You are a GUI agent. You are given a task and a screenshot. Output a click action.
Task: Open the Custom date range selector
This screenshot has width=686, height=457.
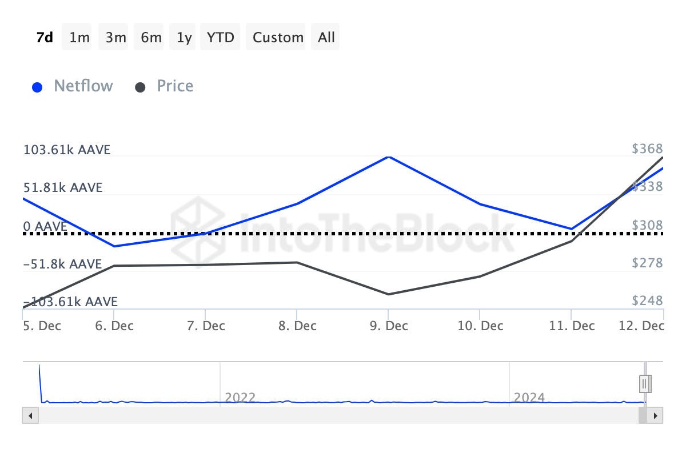(276, 37)
